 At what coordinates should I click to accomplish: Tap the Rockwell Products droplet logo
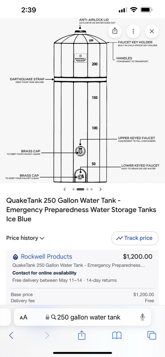pos(15,257)
